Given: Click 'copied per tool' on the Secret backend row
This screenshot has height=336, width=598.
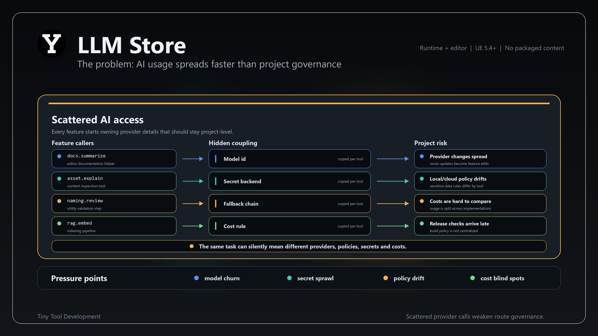Looking at the screenshot, I should click(350, 181).
